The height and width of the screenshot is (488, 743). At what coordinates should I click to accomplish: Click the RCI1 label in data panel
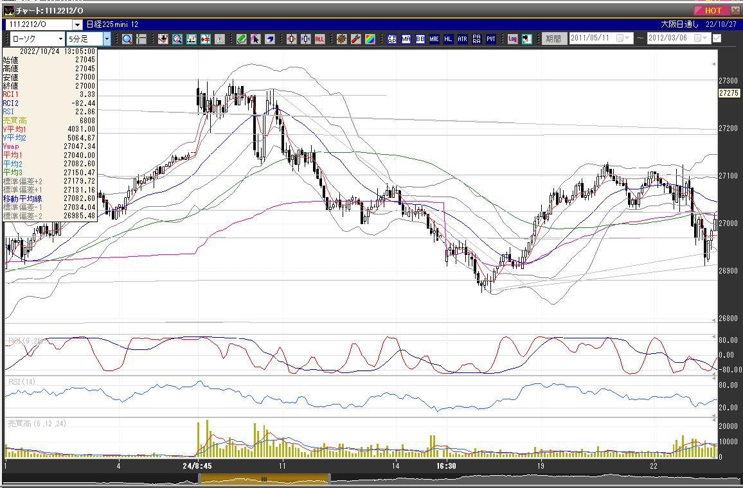point(10,94)
